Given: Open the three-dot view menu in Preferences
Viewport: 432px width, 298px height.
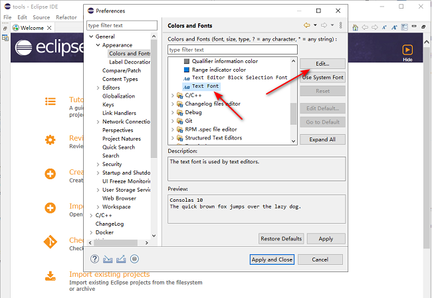Looking at the screenshot, I should (341, 25).
